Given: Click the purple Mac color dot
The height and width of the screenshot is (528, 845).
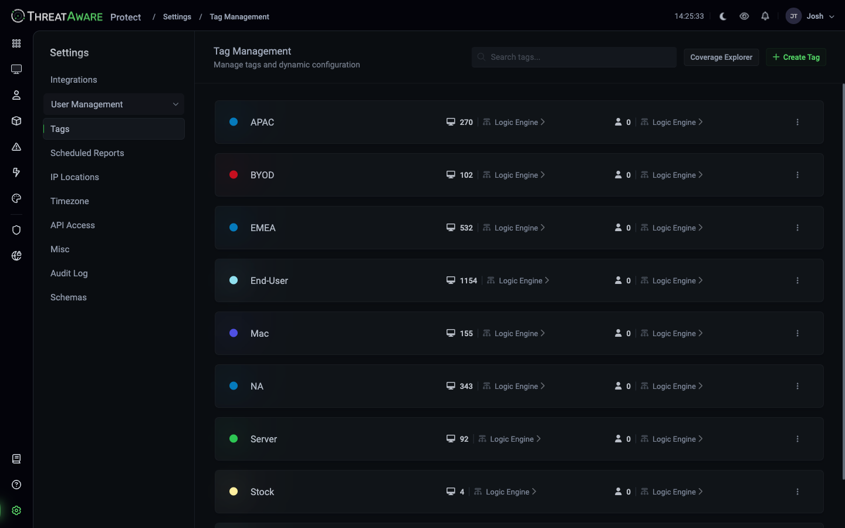Looking at the screenshot, I should point(234,333).
